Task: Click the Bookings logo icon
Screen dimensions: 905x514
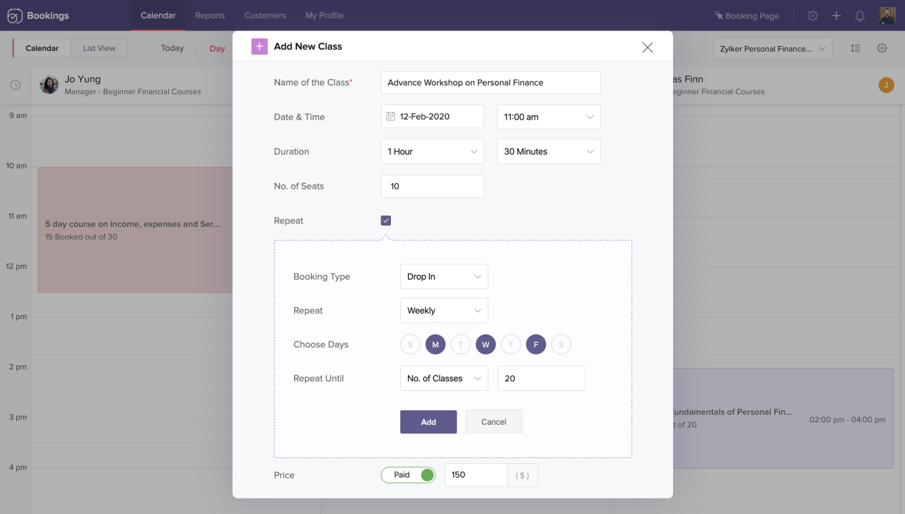Action: (14, 16)
